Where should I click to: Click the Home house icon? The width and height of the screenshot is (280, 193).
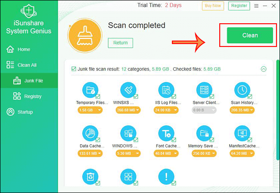tap(10, 49)
